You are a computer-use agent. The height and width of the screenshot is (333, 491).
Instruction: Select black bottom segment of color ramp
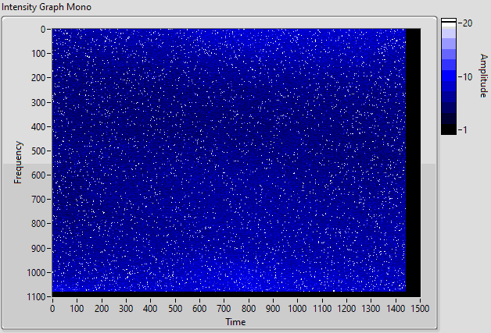point(449,129)
